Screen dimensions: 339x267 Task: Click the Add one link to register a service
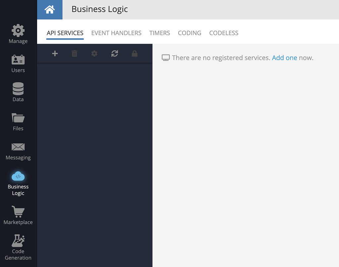tap(285, 57)
